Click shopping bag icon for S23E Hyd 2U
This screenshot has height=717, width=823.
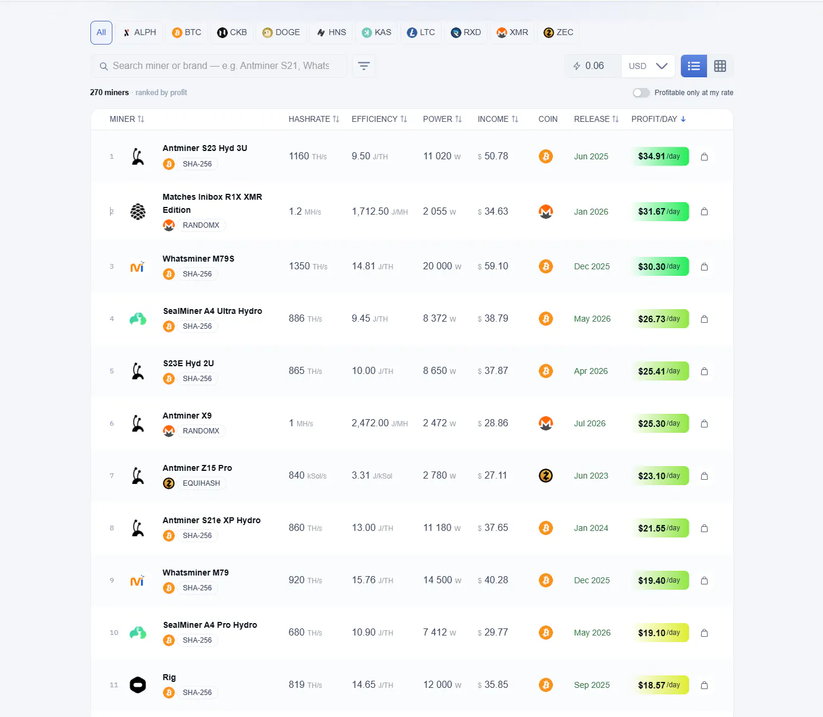pos(704,372)
